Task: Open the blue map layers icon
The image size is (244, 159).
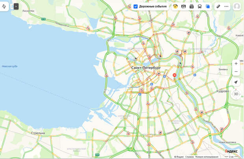Action: point(208,7)
